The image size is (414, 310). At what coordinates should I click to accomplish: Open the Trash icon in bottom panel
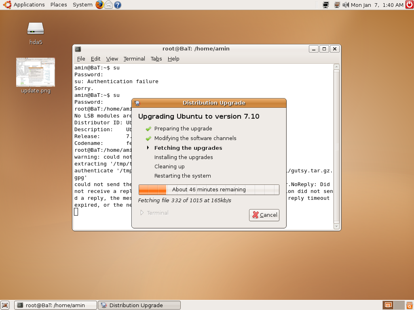point(410,305)
